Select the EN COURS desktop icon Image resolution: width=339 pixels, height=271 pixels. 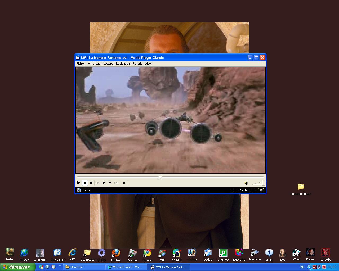(x=57, y=255)
